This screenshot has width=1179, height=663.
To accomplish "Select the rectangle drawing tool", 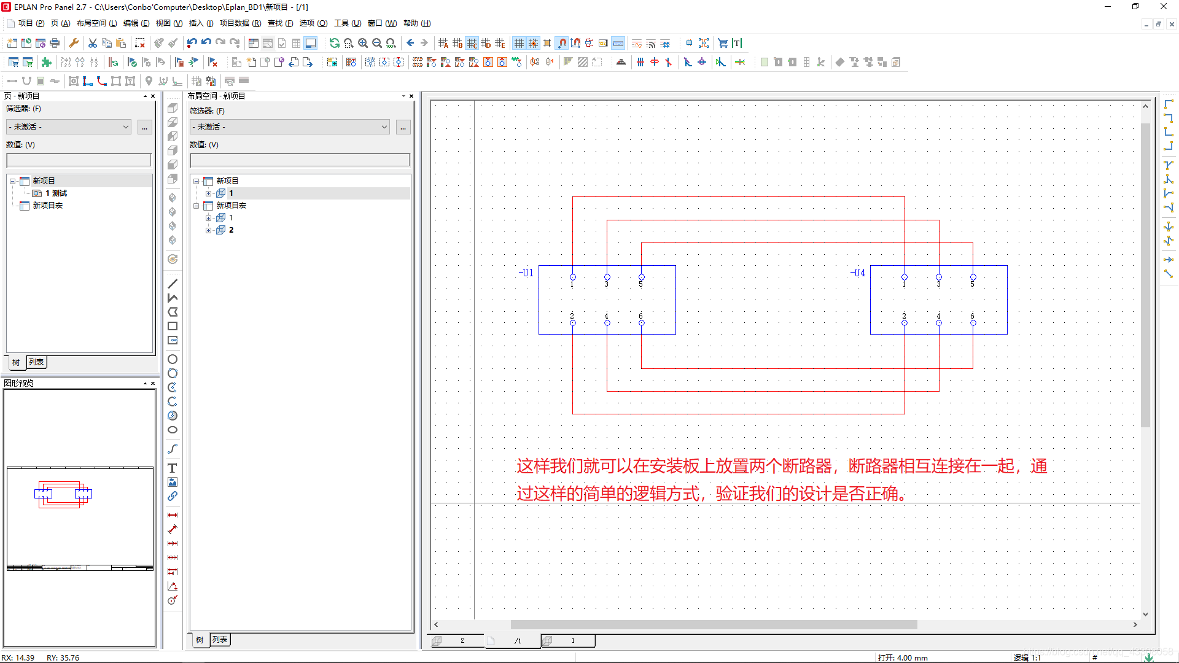I will [173, 326].
